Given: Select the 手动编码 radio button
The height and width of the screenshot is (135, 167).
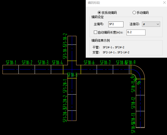Looking at the screenshot, I should click(134, 12).
